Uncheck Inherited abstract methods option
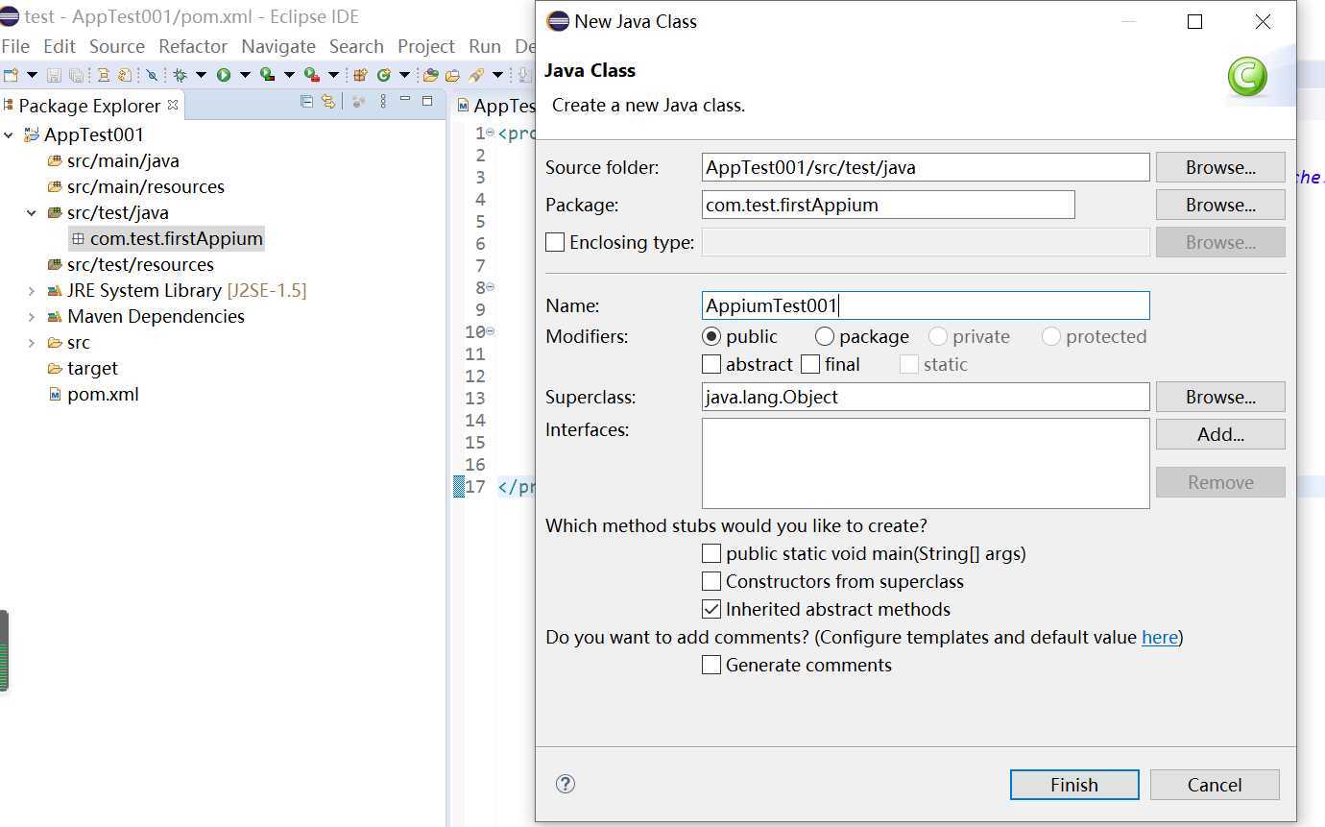The width and height of the screenshot is (1325, 827). pyautogui.click(x=711, y=609)
